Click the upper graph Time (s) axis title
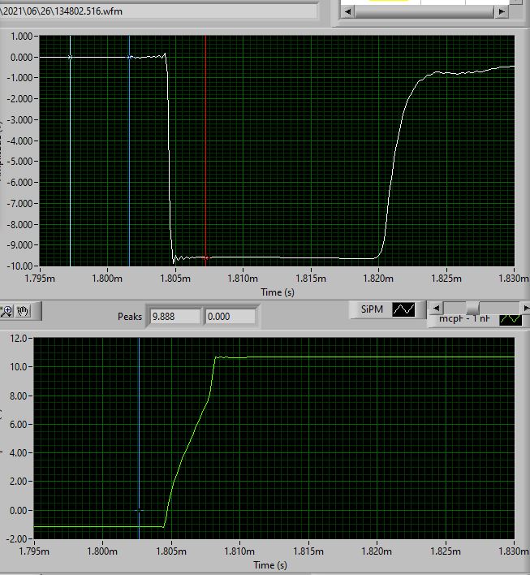The height and width of the screenshot is (575, 530). point(278,292)
